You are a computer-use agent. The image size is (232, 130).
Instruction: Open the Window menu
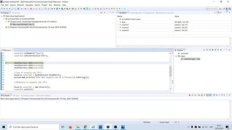click(57, 5)
